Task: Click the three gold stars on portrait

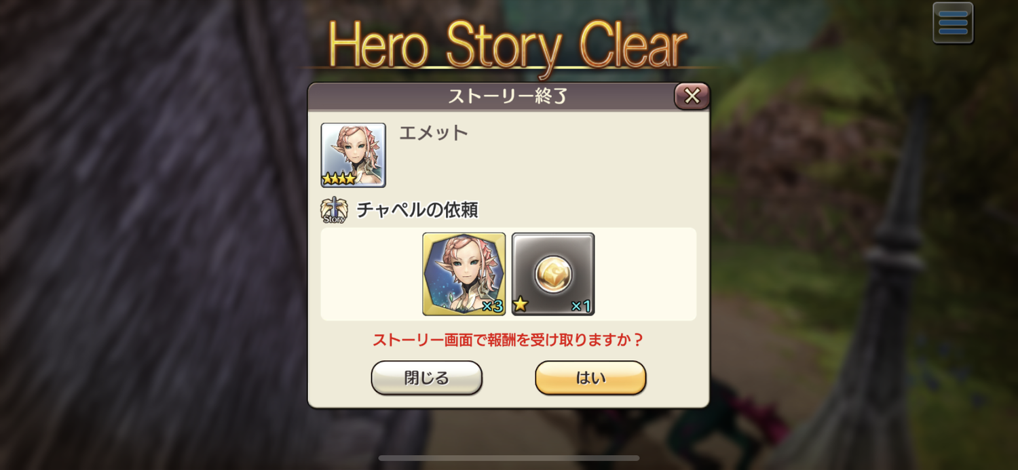Action: (x=339, y=179)
